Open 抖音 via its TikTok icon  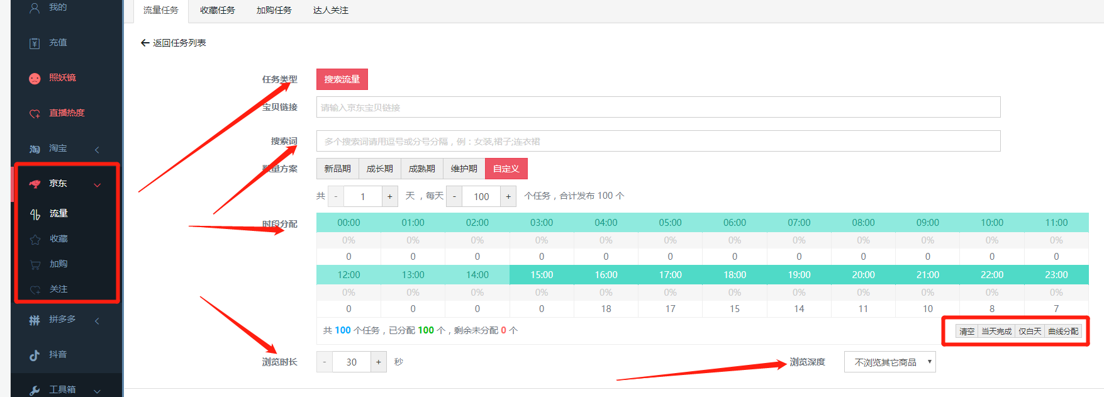coord(35,355)
